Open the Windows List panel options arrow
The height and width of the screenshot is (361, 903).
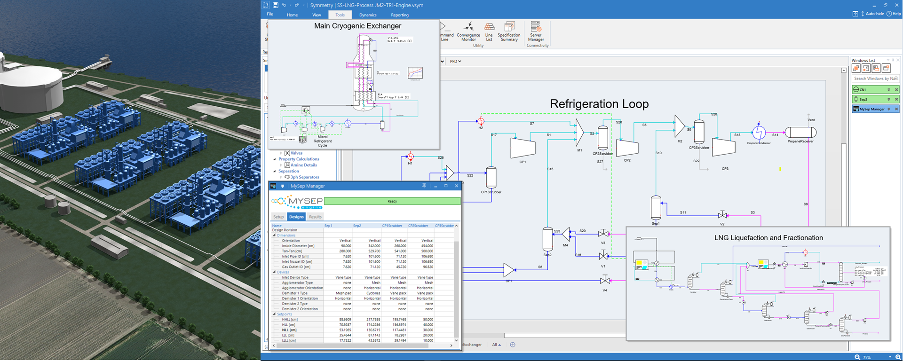pos(888,60)
